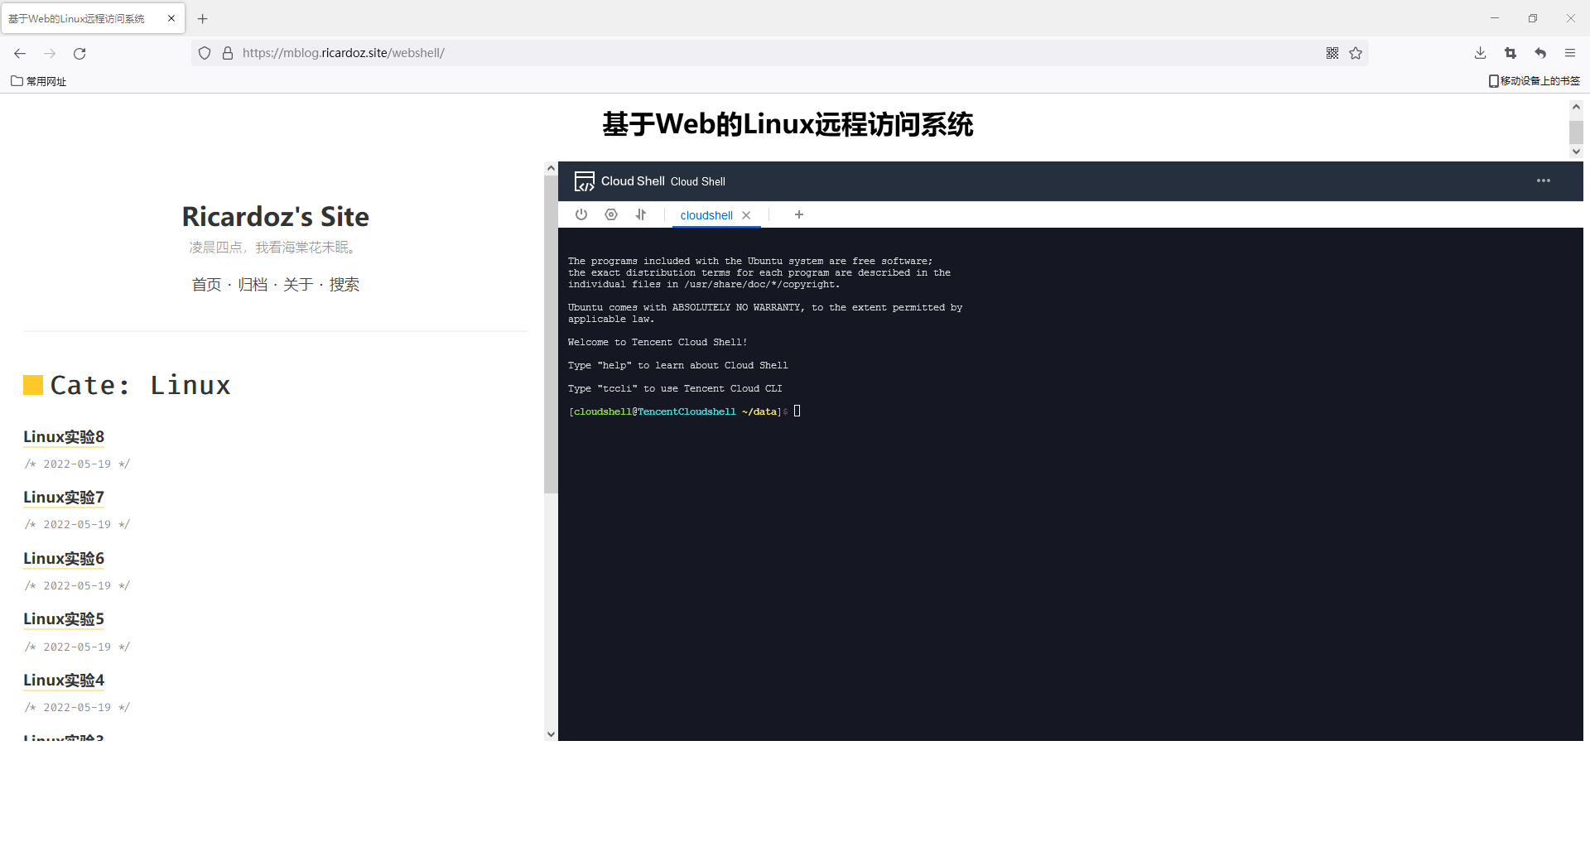Click the page scrollbar up arrow
1590x861 pixels.
click(1576, 107)
